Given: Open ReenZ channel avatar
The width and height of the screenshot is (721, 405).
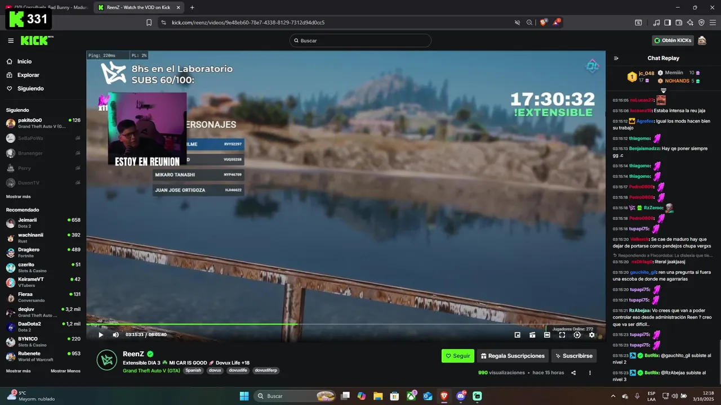Looking at the screenshot, I should coord(107,360).
